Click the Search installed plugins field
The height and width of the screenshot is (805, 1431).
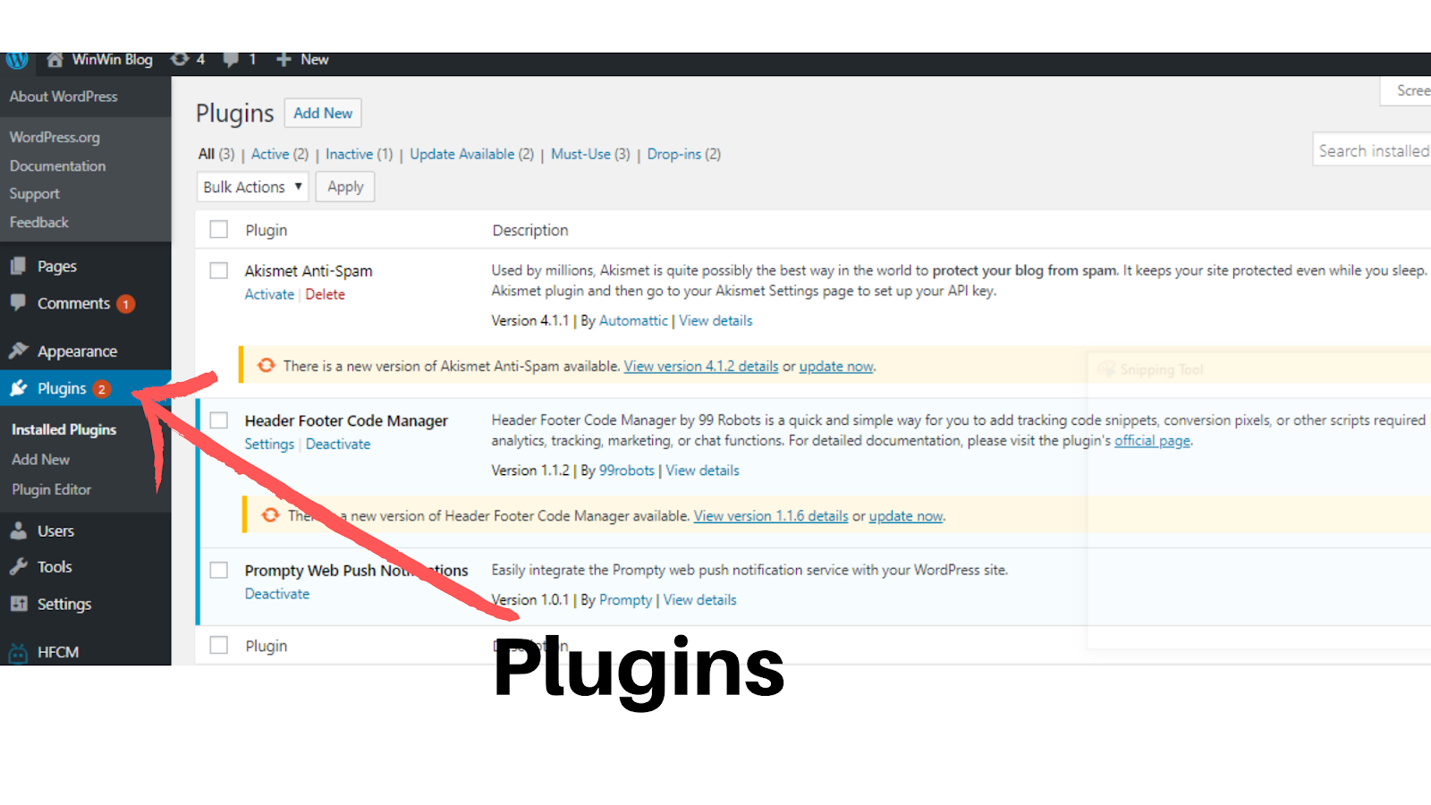coord(1372,151)
